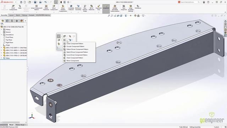Open the DimXpertManager tab

point(17,21)
